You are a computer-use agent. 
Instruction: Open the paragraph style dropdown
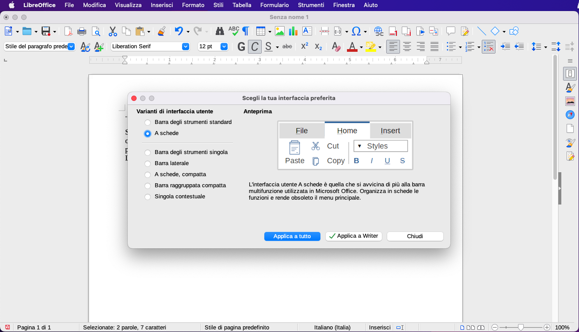pos(71,46)
